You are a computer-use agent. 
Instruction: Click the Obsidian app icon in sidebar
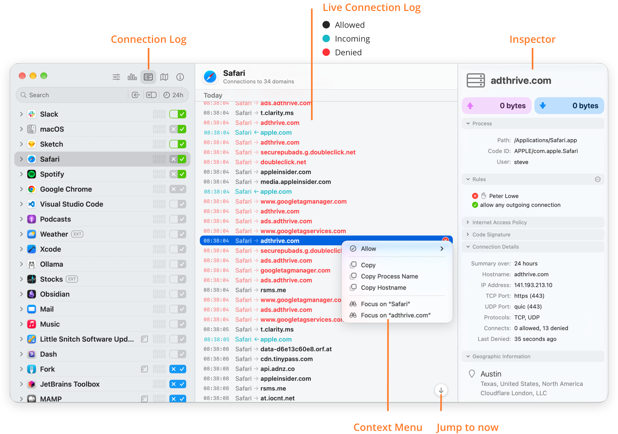(32, 294)
